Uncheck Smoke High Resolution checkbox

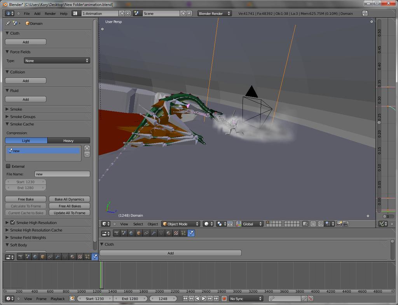(12, 222)
